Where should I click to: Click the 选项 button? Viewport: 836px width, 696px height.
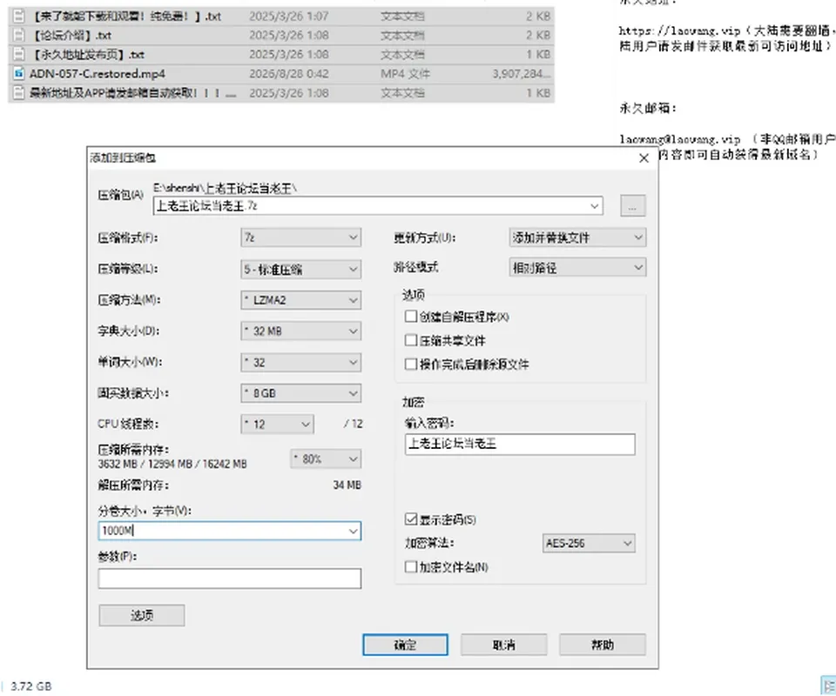pos(142,615)
